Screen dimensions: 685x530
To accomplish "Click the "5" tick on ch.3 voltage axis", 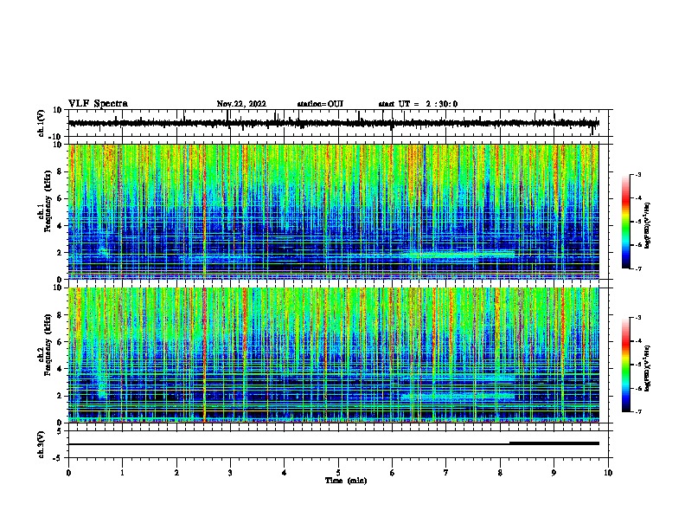I will click(x=60, y=431).
